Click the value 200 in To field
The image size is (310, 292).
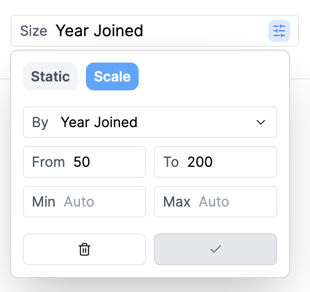pos(200,162)
